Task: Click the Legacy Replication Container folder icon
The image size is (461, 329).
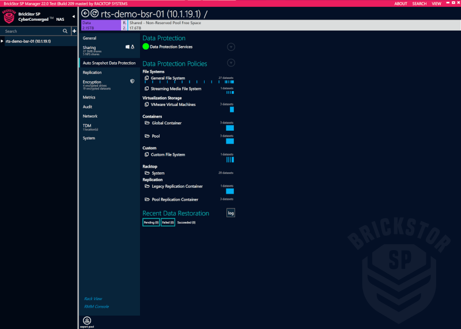Action: pos(147,186)
